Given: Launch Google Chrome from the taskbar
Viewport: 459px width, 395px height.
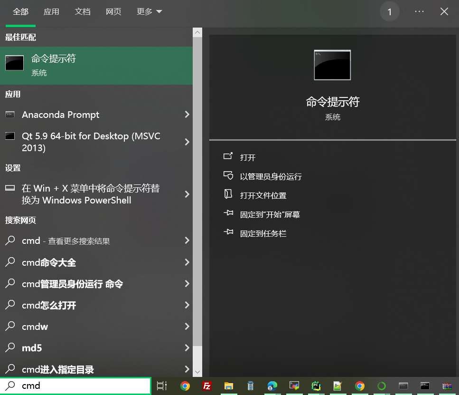Looking at the screenshot, I should (185, 386).
